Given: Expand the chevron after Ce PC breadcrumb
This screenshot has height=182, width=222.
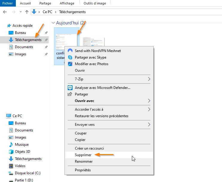Looking at the screenshot, I should coord(55,12).
